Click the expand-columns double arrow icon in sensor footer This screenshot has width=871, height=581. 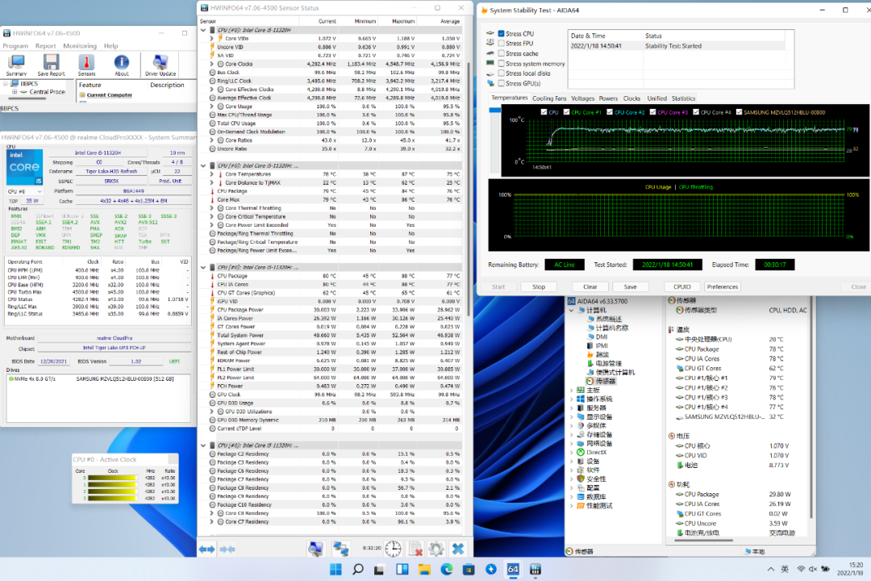(x=206, y=550)
